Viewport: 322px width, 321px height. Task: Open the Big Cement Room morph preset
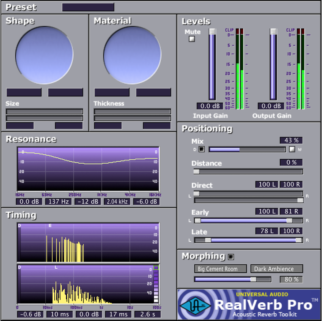tap(221, 269)
